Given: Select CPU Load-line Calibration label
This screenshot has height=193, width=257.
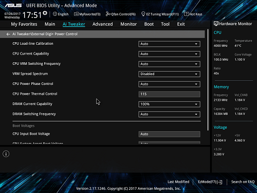Looking at the screenshot, I should (33, 44).
